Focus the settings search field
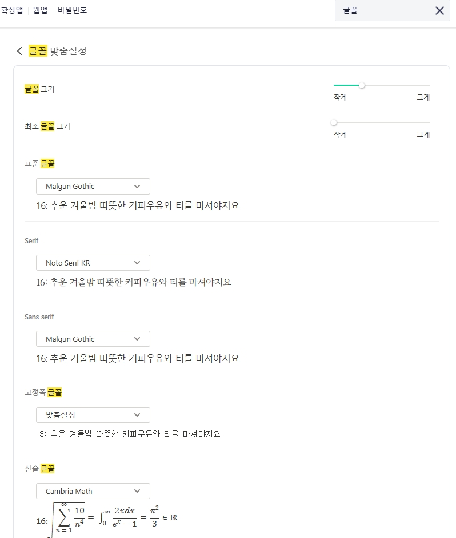This screenshot has height=538, width=456. 383,11
